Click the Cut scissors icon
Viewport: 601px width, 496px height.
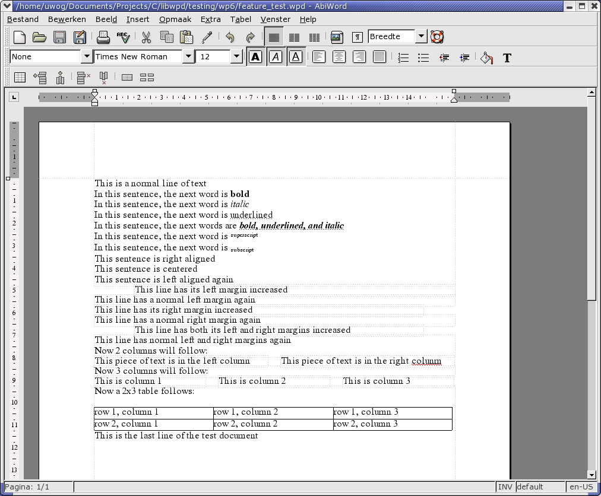coord(145,37)
